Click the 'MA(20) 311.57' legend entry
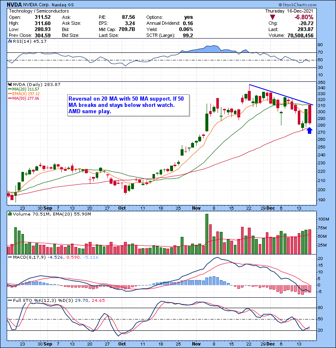This screenshot has width=336, height=348. click(x=26, y=89)
